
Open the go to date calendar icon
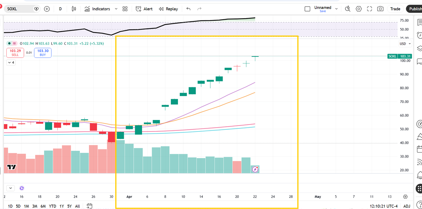pos(89,206)
